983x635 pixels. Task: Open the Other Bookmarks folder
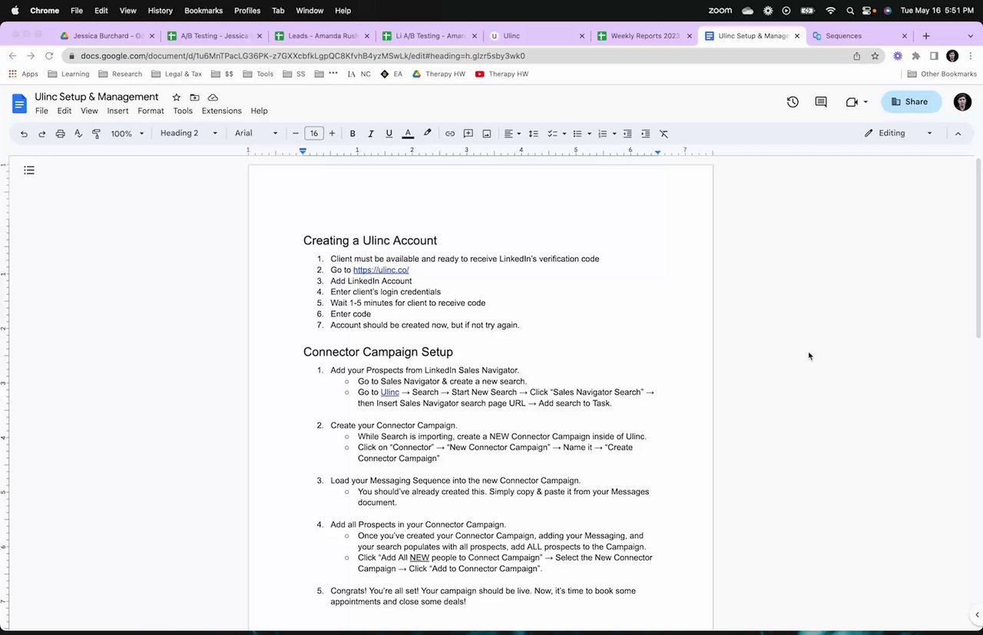[942, 74]
